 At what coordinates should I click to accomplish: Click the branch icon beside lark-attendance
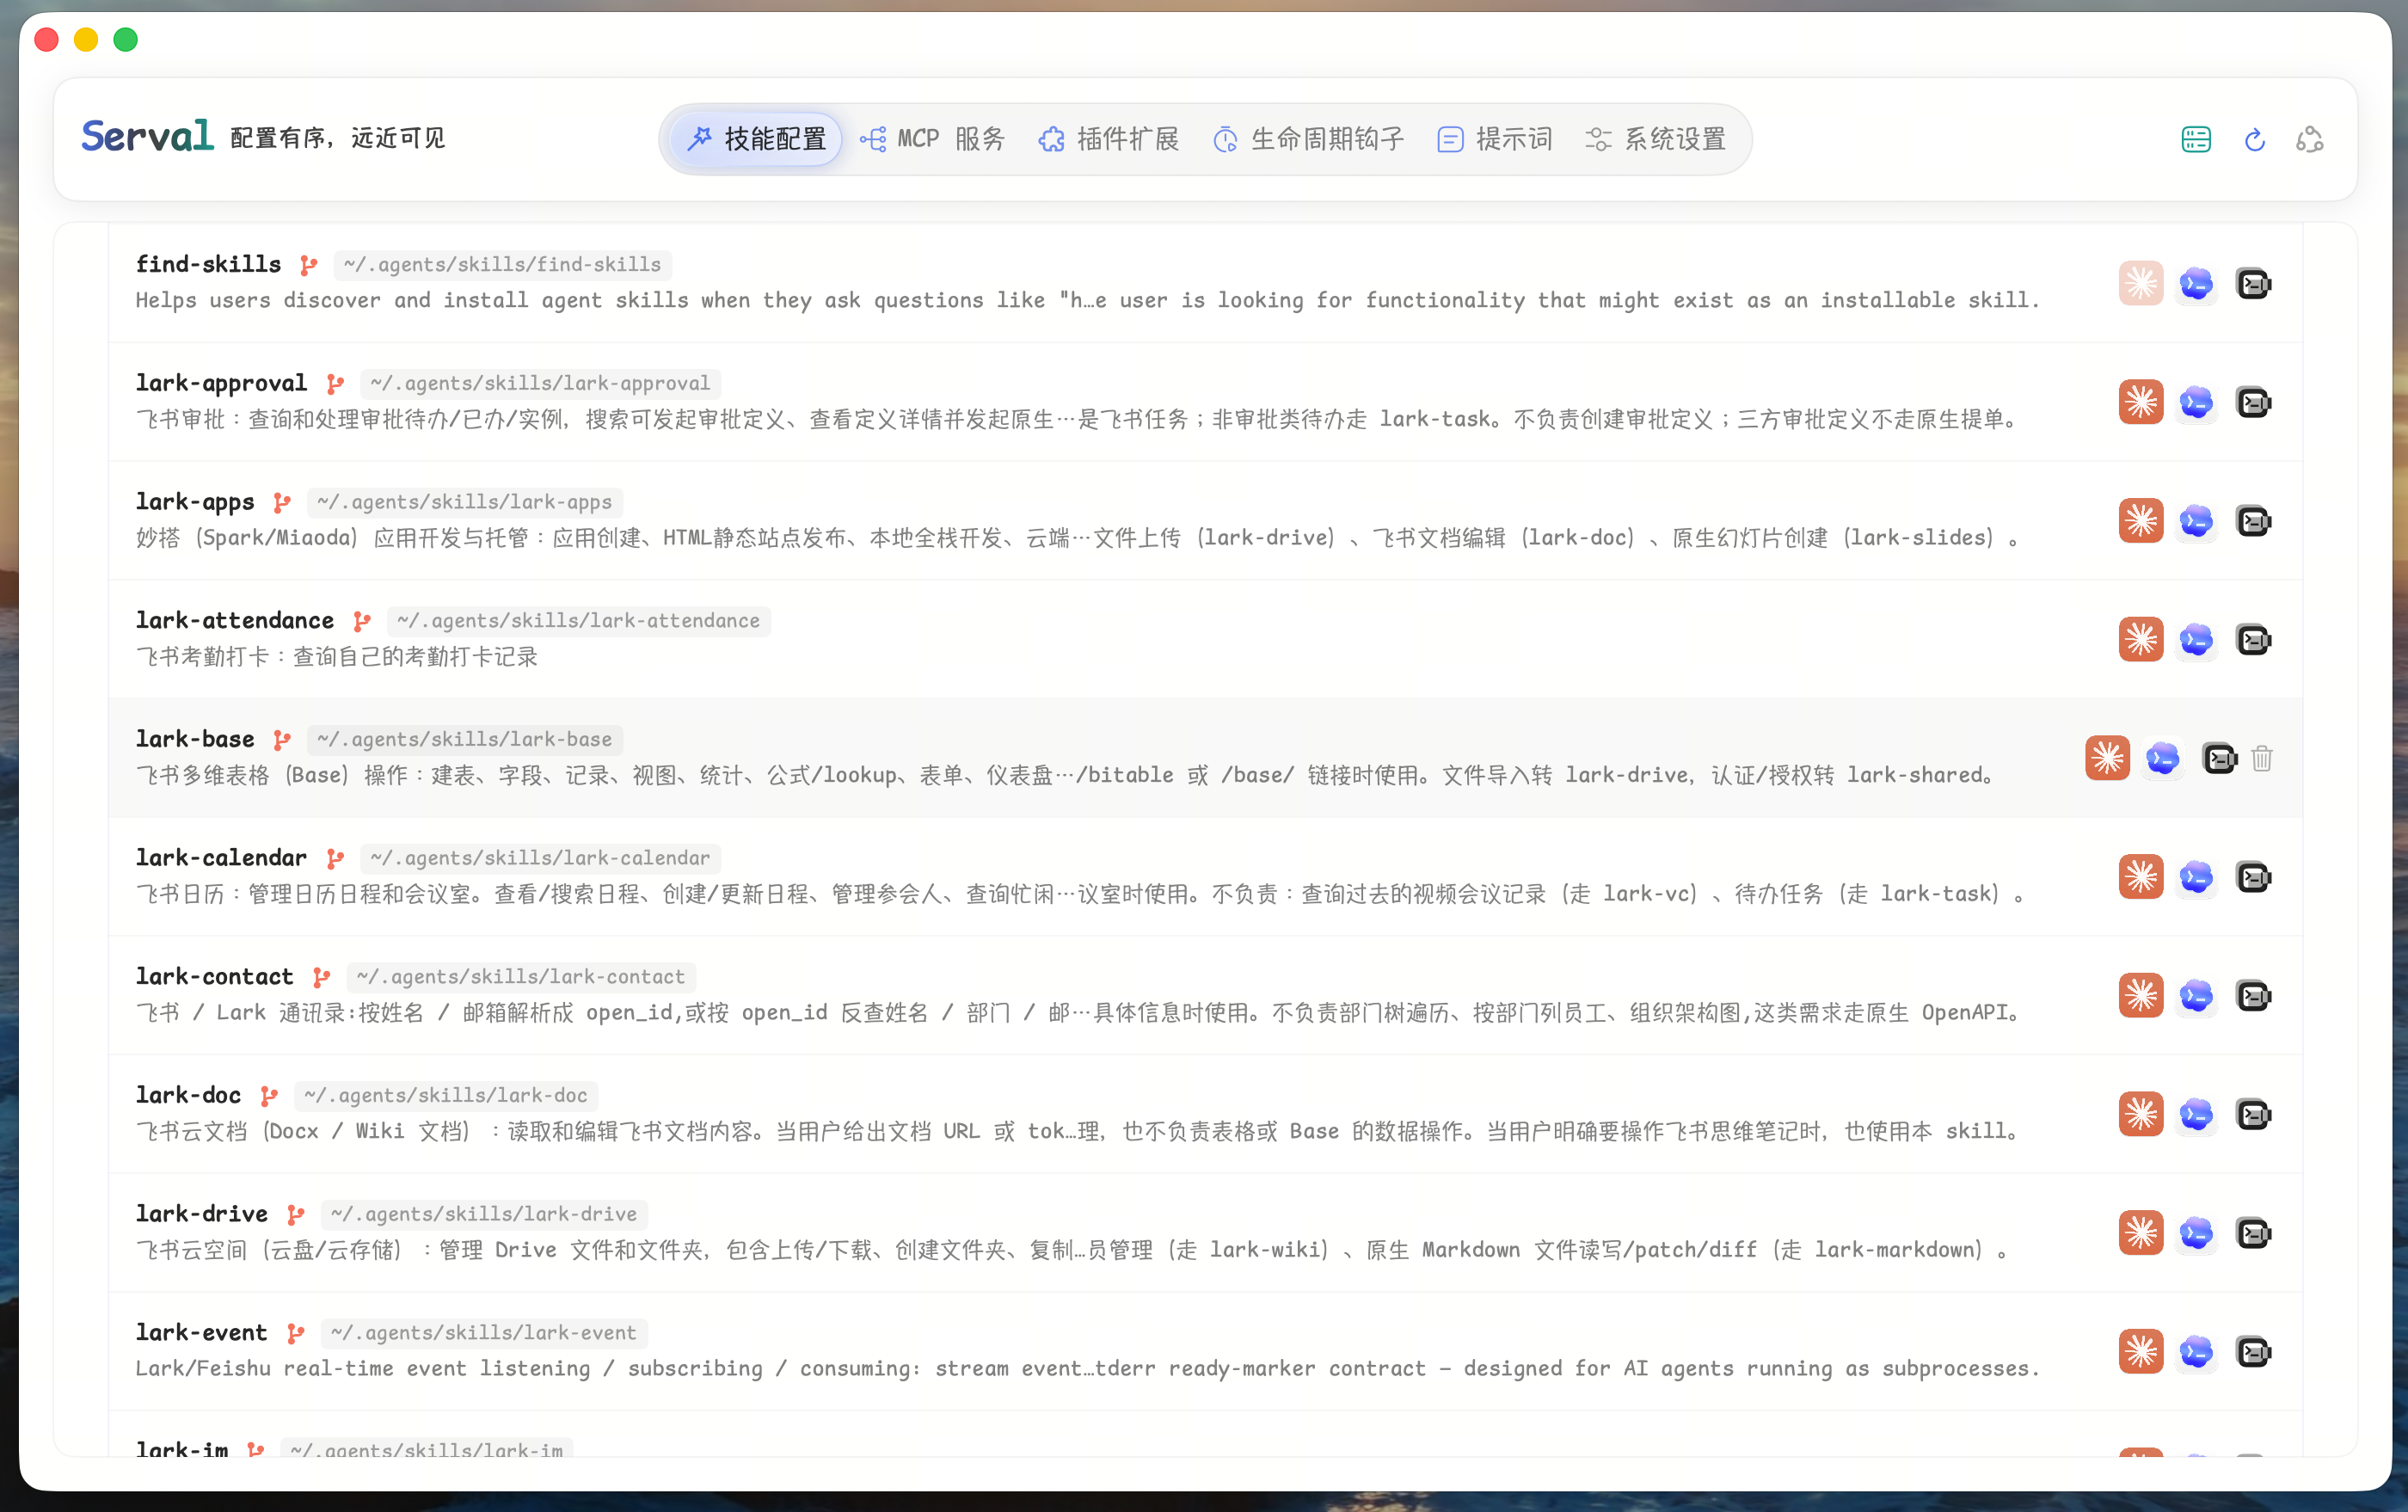point(362,621)
